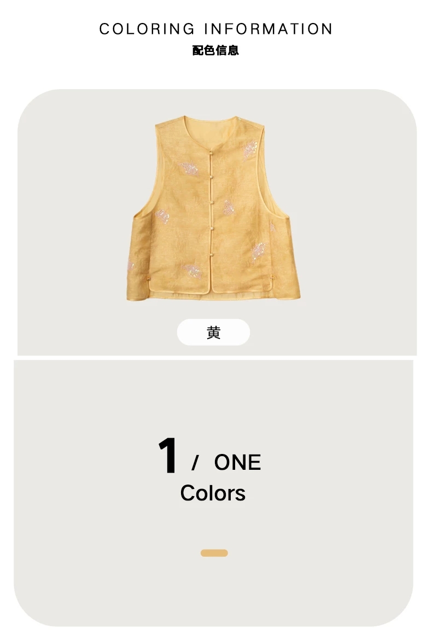
Task: Click sequin butterfly at vest's lower left hem
Action: pyautogui.click(x=192, y=271)
